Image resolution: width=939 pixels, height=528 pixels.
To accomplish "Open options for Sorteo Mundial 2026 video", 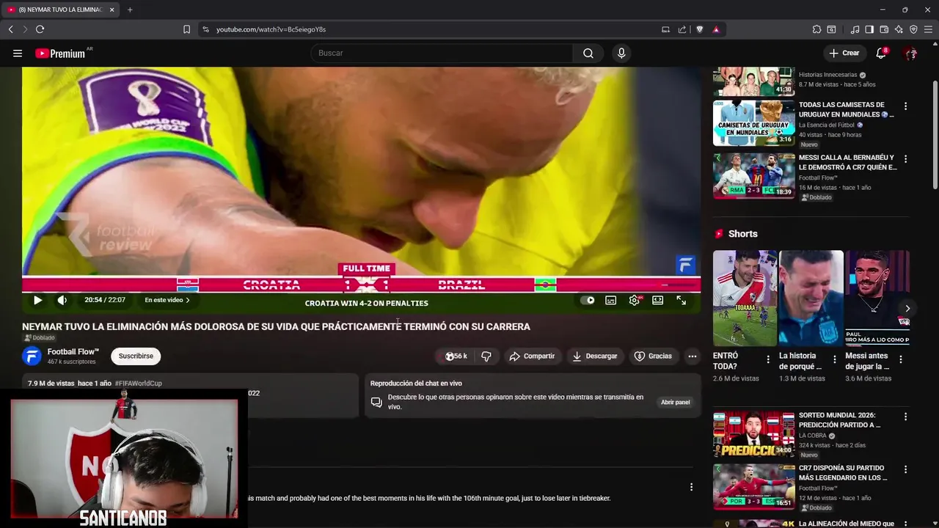I will pos(905,417).
